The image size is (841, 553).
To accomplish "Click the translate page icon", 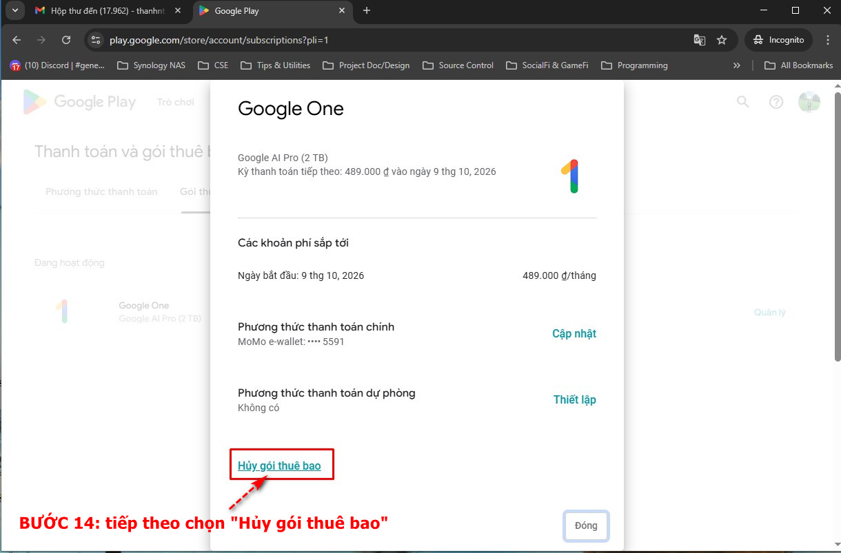I will tap(699, 40).
